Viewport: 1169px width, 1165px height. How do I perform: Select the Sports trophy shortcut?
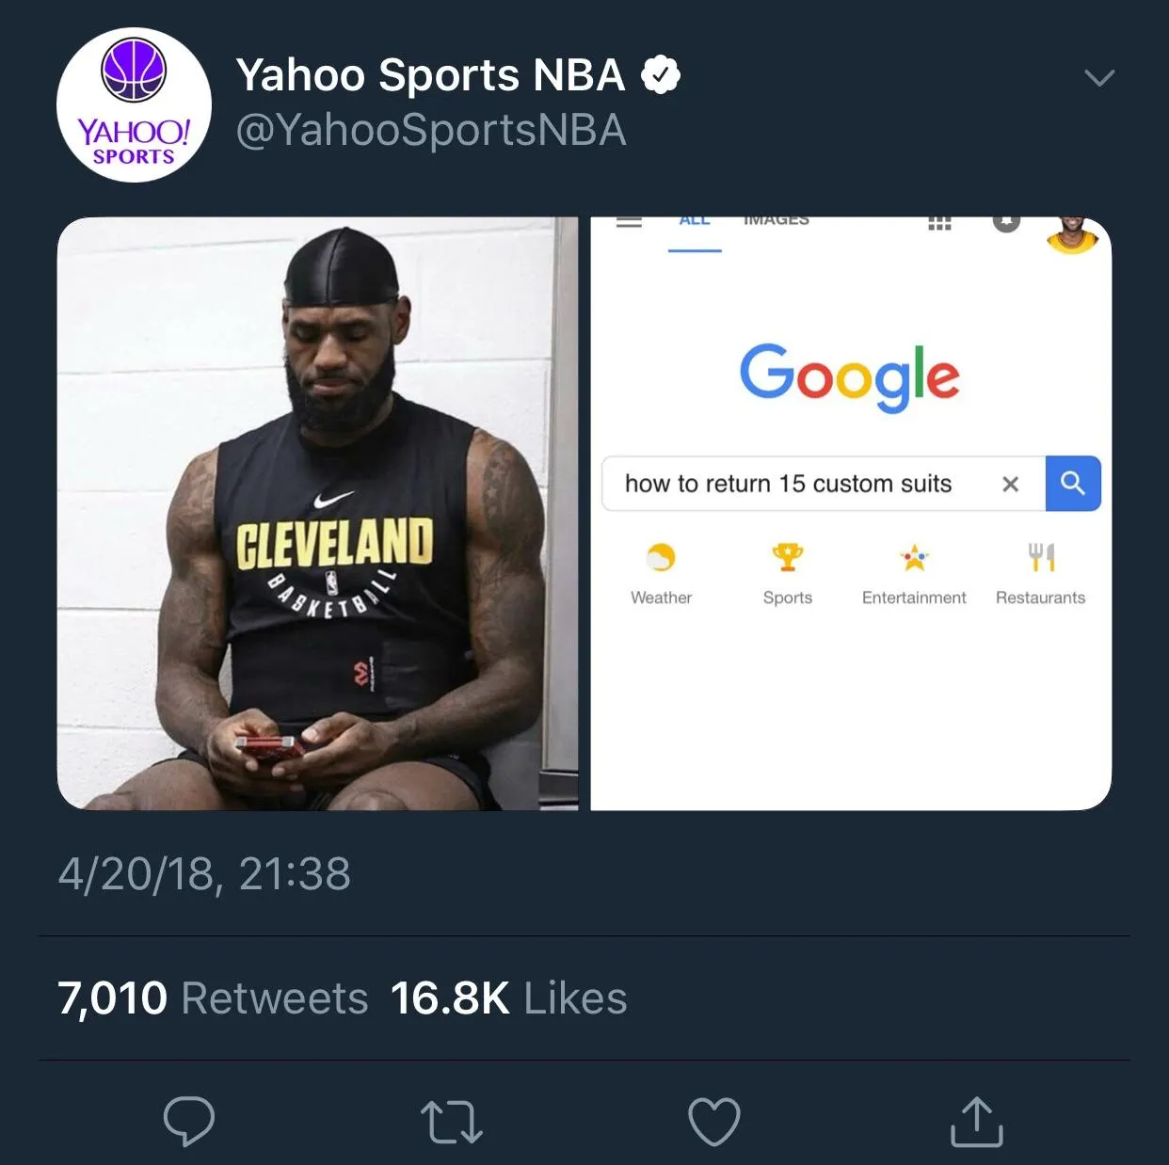pyautogui.click(x=788, y=558)
